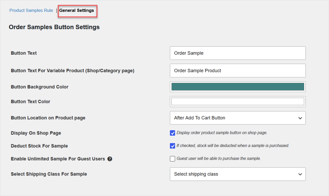Click the 'Button Text' label
Screen dimensions: 329x196
[x=24, y=53]
